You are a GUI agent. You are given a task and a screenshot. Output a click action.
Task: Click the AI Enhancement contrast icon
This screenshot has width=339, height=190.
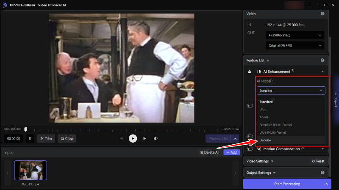(259, 72)
